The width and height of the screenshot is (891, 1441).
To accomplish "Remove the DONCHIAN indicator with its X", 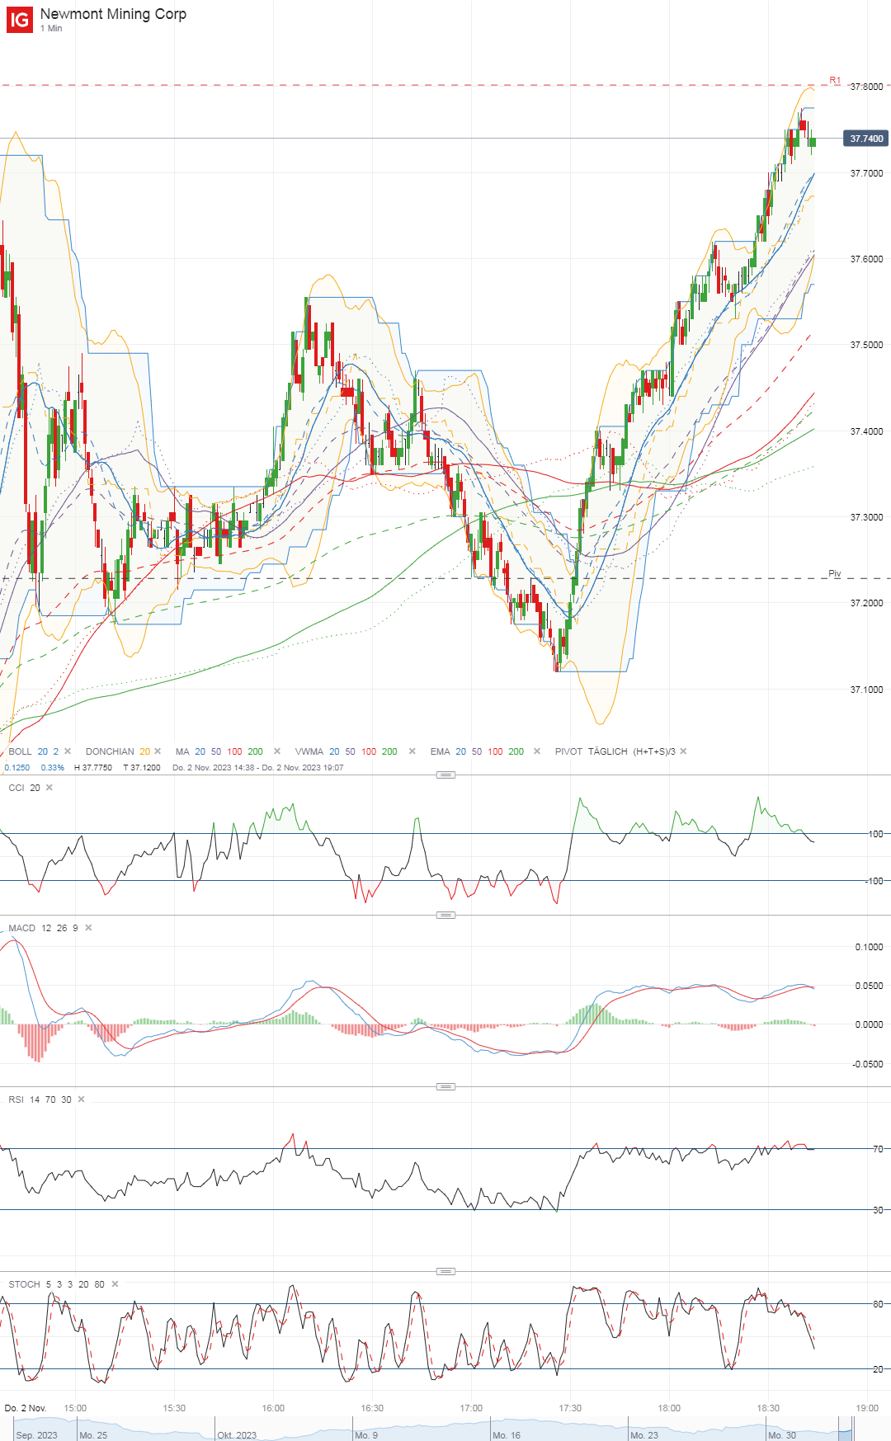I will pyautogui.click(x=158, y=751).
